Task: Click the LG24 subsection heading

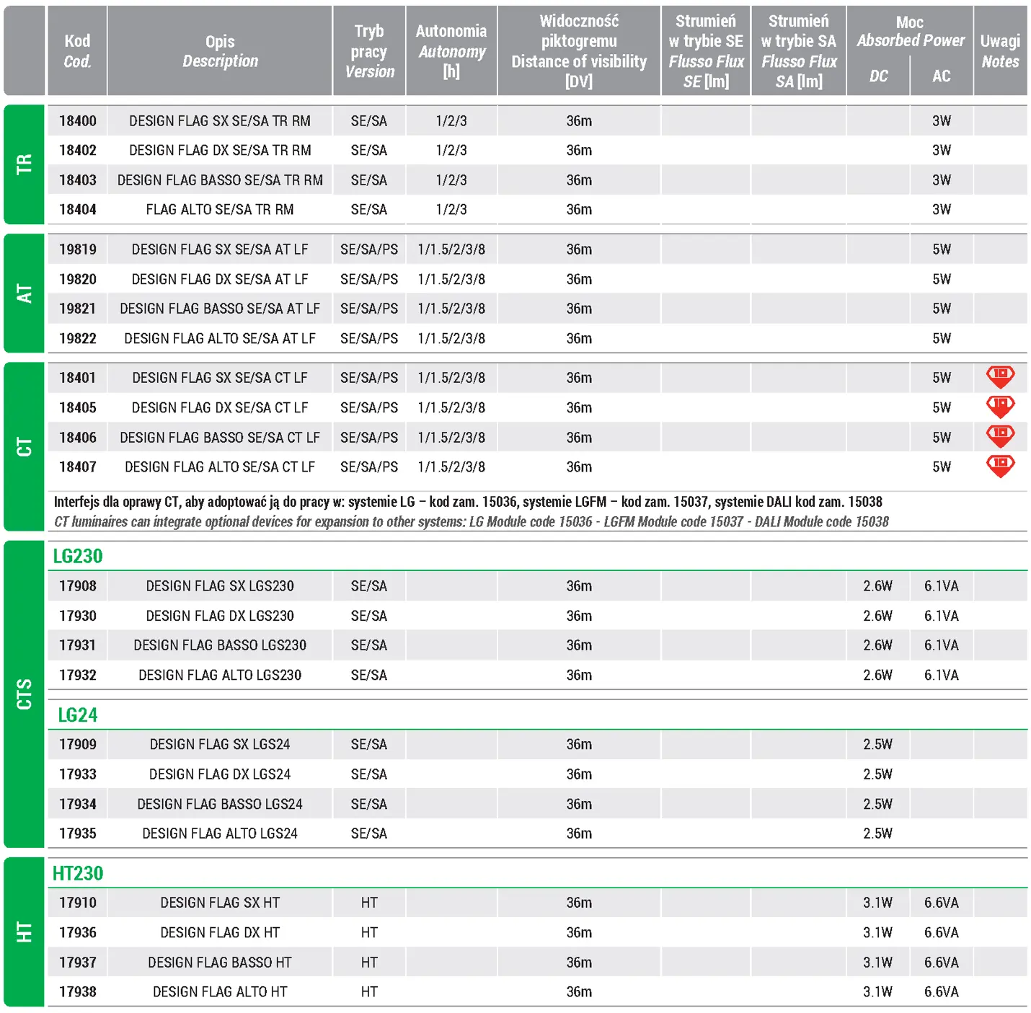Action: (x=77, y=715)
